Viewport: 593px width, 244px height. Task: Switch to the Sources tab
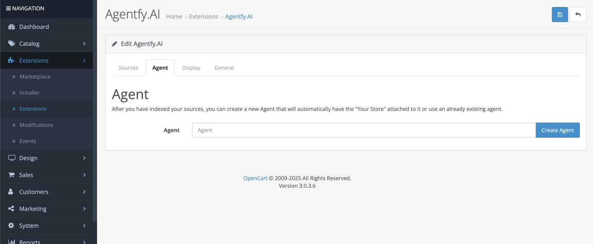pos(128,67)
